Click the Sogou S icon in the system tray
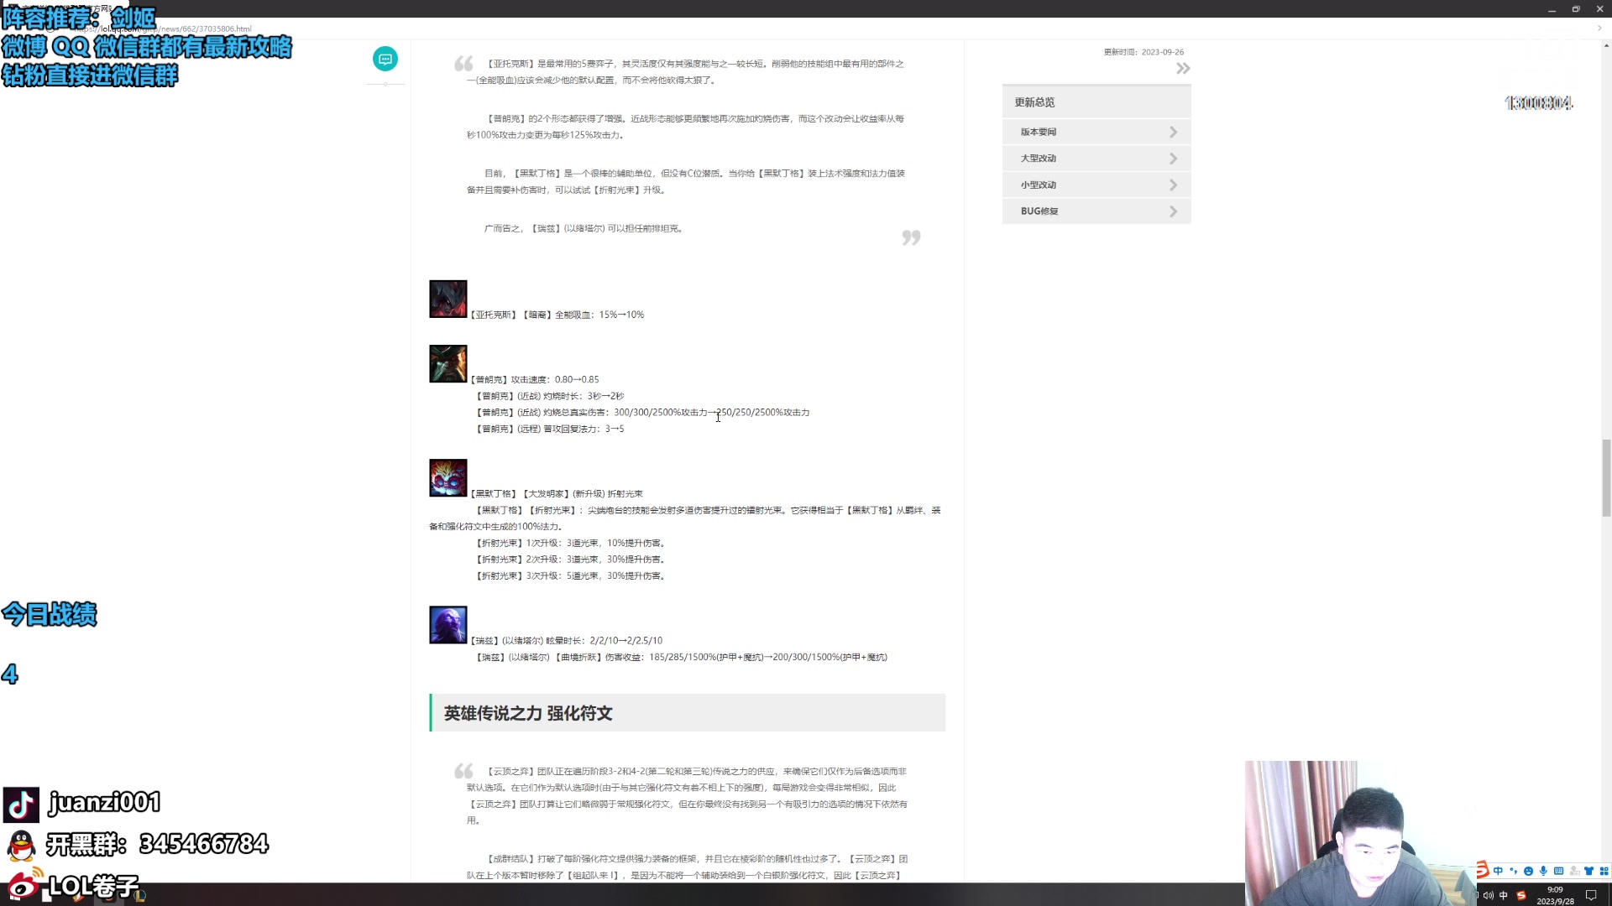The height and width of the screenshot is (906, 1612). (x=1521, y=895)
